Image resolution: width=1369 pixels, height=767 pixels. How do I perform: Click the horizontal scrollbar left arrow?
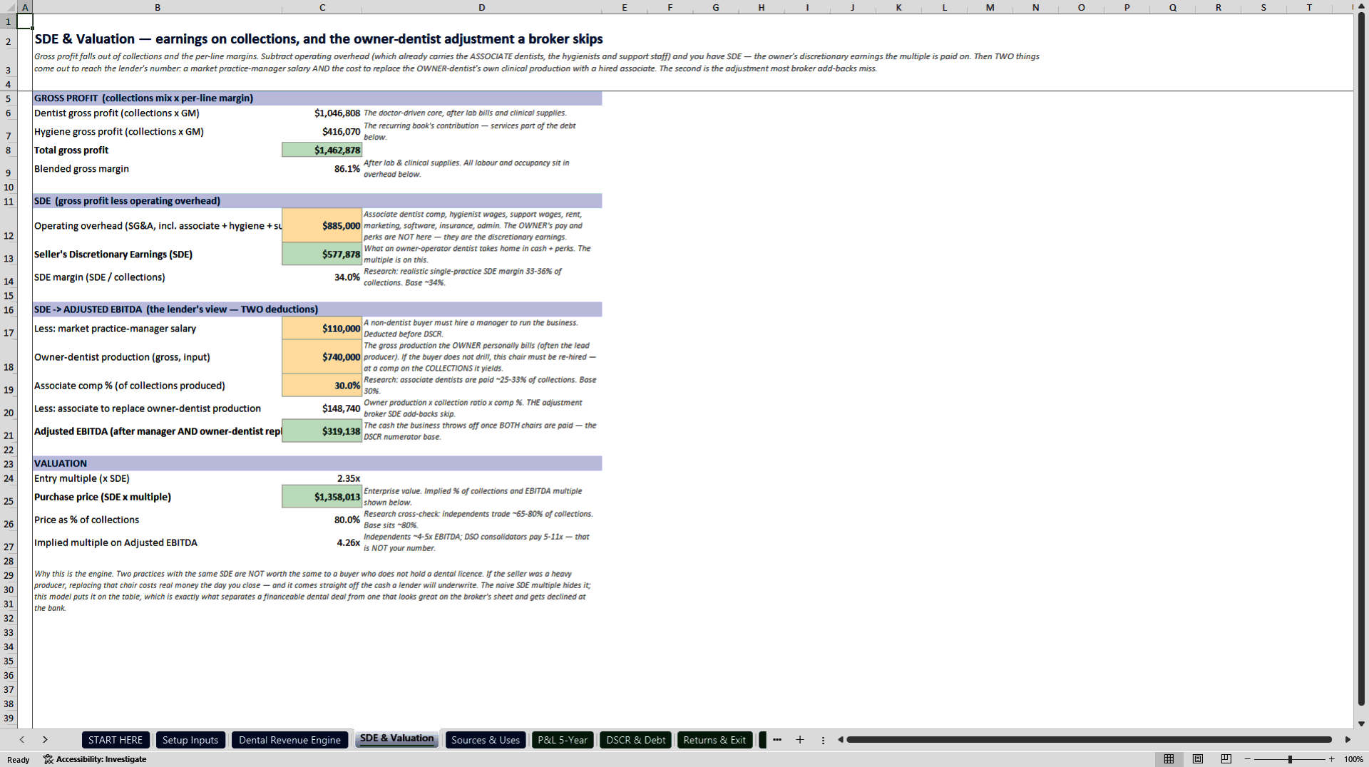point(841,740)
